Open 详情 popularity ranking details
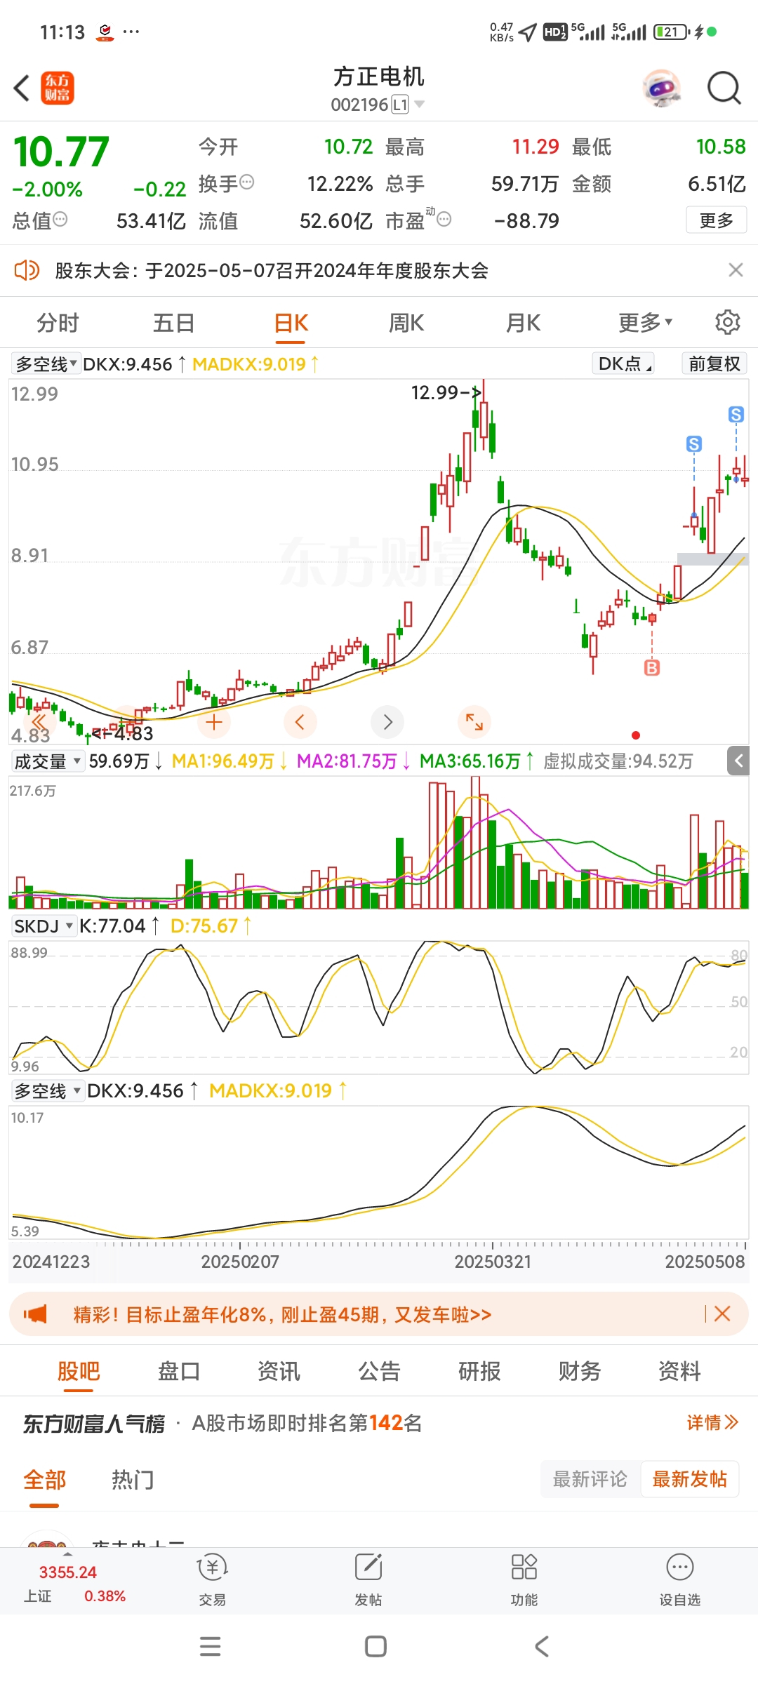Screen dimensions: 758x1684 (x=712, y=1422)
